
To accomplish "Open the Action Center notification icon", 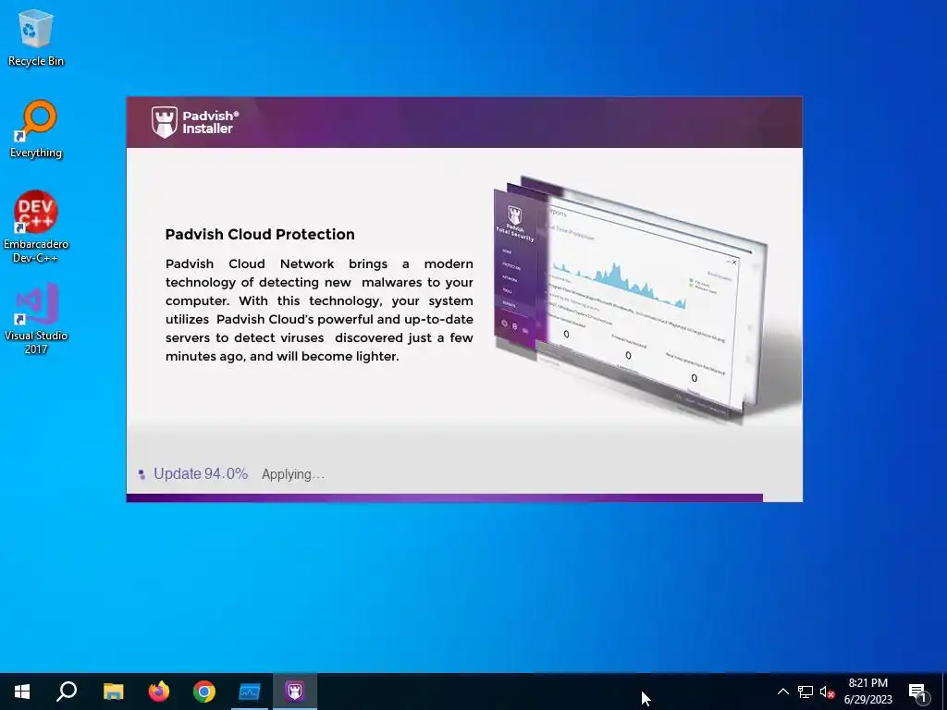I will point(916,692).
